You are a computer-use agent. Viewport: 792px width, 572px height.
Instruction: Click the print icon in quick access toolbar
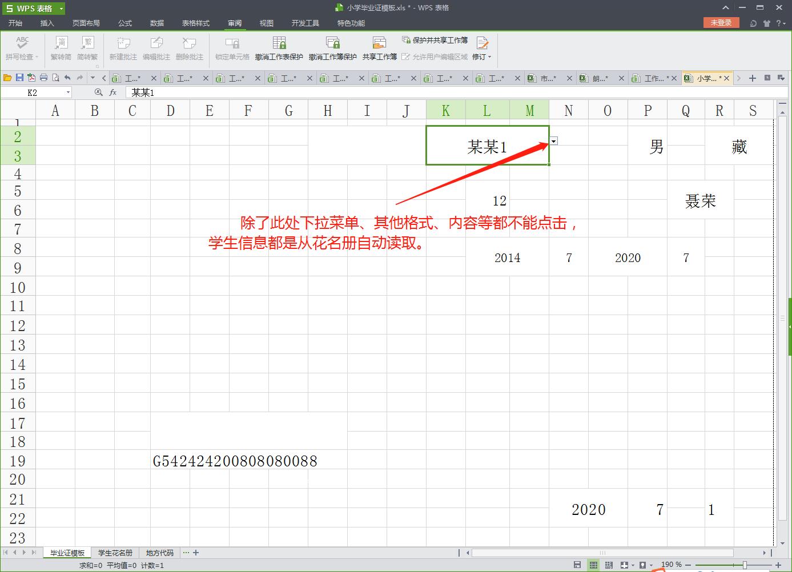43,78
